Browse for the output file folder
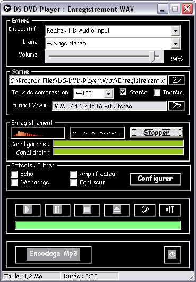Viewport: 196px width, 282px height. (176, 80)
